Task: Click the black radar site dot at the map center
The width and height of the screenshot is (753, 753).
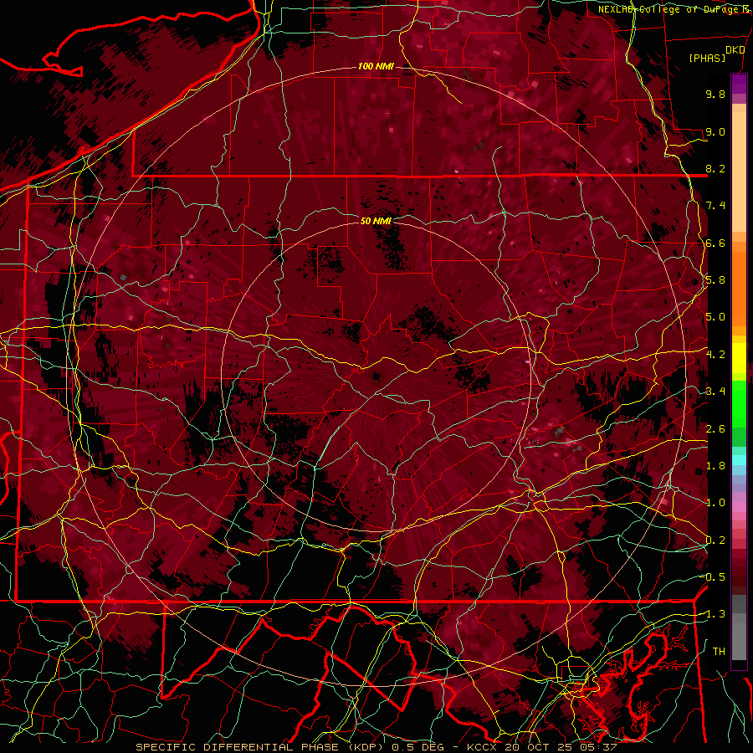Action: click(x=376, y=377)
